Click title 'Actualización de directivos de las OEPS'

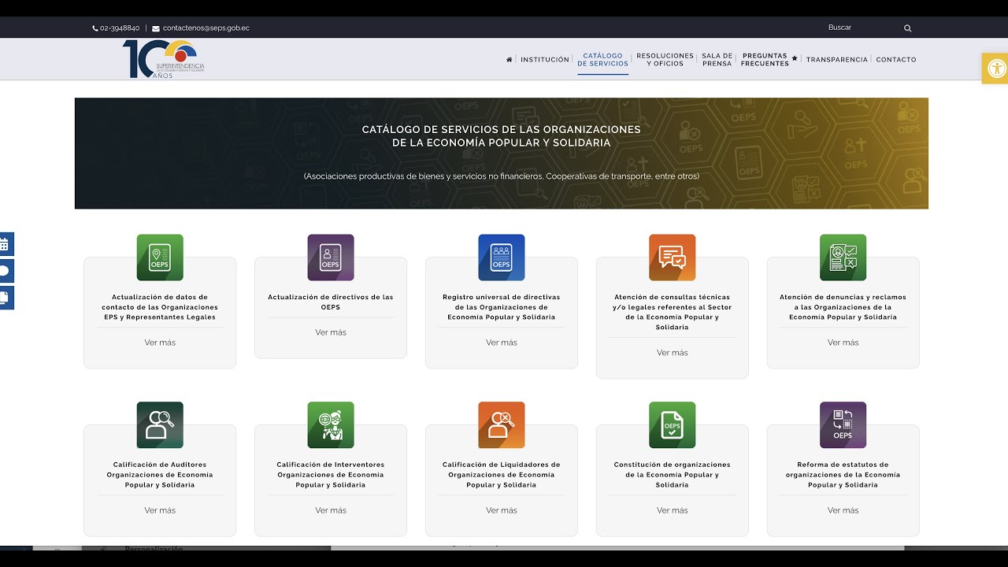[x=331, y=302]
